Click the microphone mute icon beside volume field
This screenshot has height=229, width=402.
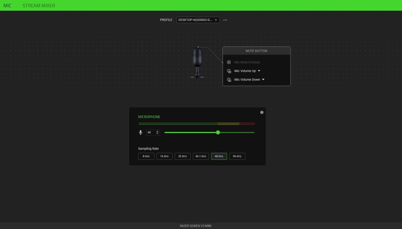(x=140, y=132)
